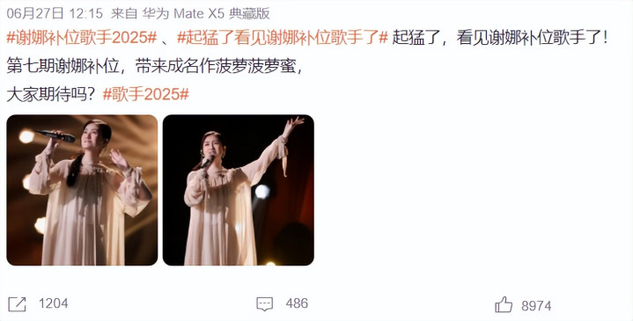Open comments via speech bubble icon
This screenshot has height=321, width=633.
(265, 304)
